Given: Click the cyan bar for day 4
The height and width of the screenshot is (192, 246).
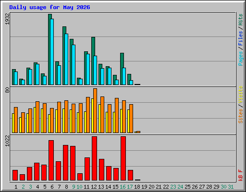Looking at the screenshot, I should pos(37,74).
